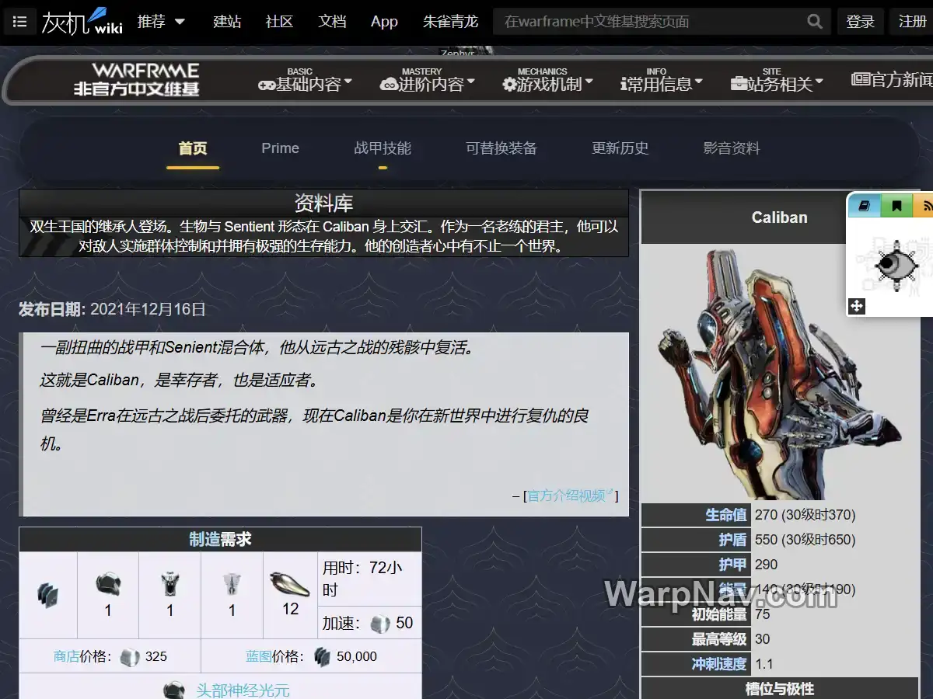This screenshot has height=699, width=933.
Task: Open the 护盾 stat link
Action: (x=732, y=540)
